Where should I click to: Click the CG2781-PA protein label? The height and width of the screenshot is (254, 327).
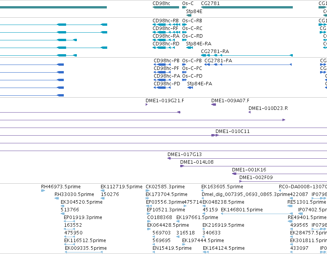tap(218, 61)
